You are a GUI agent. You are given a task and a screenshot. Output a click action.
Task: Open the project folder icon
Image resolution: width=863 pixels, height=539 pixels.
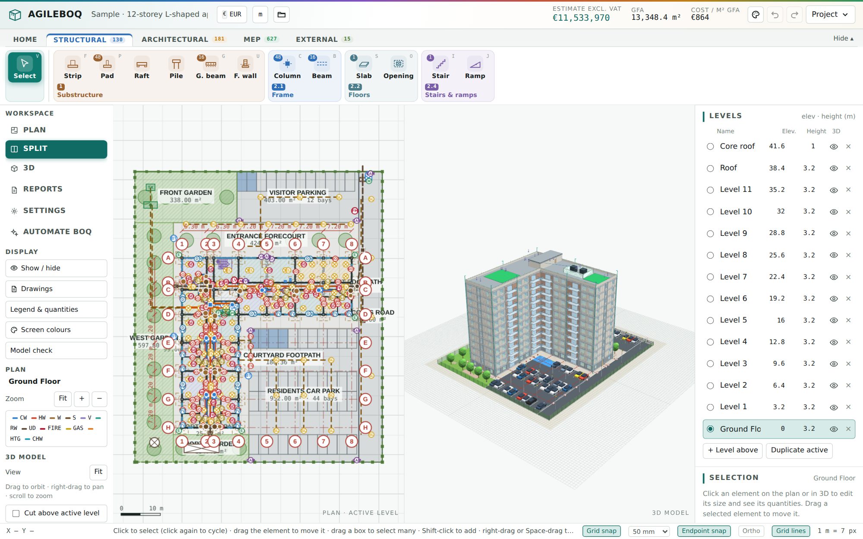tap(281, 15)
